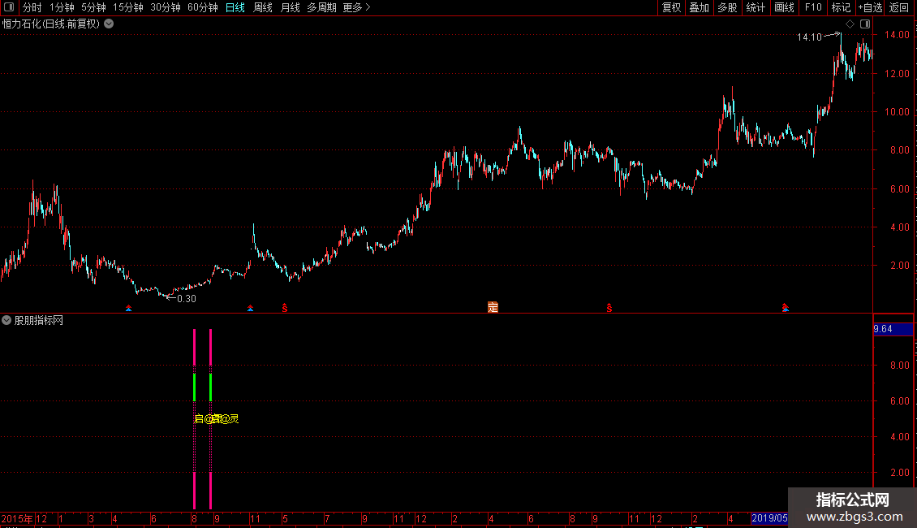
Task: Switch to 月线 monthly chart
Action: pos(290,7)
